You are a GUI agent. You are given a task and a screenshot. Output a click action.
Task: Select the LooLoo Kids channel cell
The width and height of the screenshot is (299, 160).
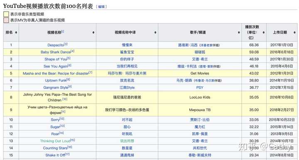point(200,97)
